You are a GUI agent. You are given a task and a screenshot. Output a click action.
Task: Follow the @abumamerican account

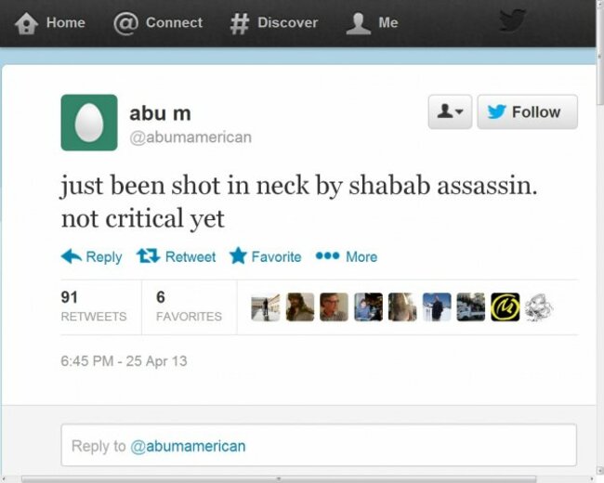coord(528,111)
